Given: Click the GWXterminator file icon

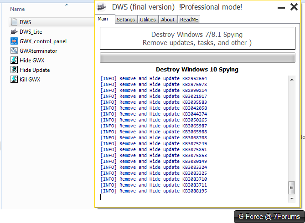Looking at the screenshot, I should (14, 51).
